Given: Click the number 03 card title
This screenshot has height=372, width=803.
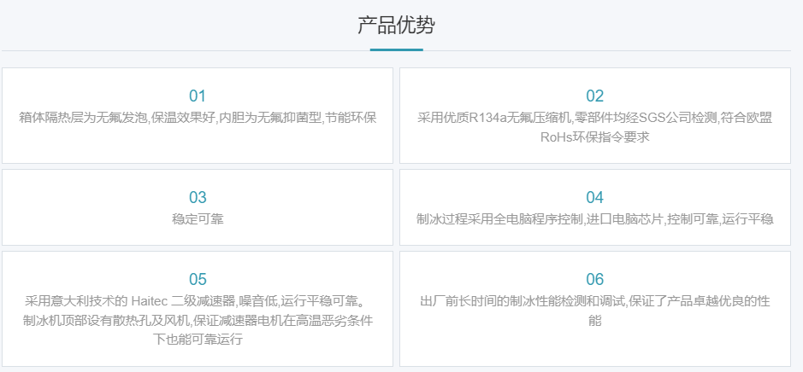Looking at the screenshot, I should 198,197.
